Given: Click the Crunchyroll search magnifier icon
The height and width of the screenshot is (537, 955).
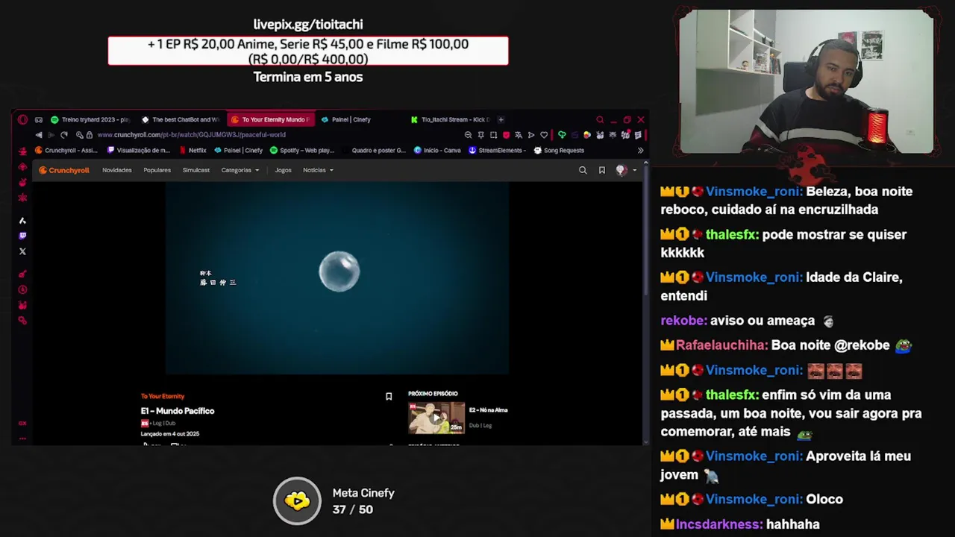Looking at the screenshot, I should 583,170.
